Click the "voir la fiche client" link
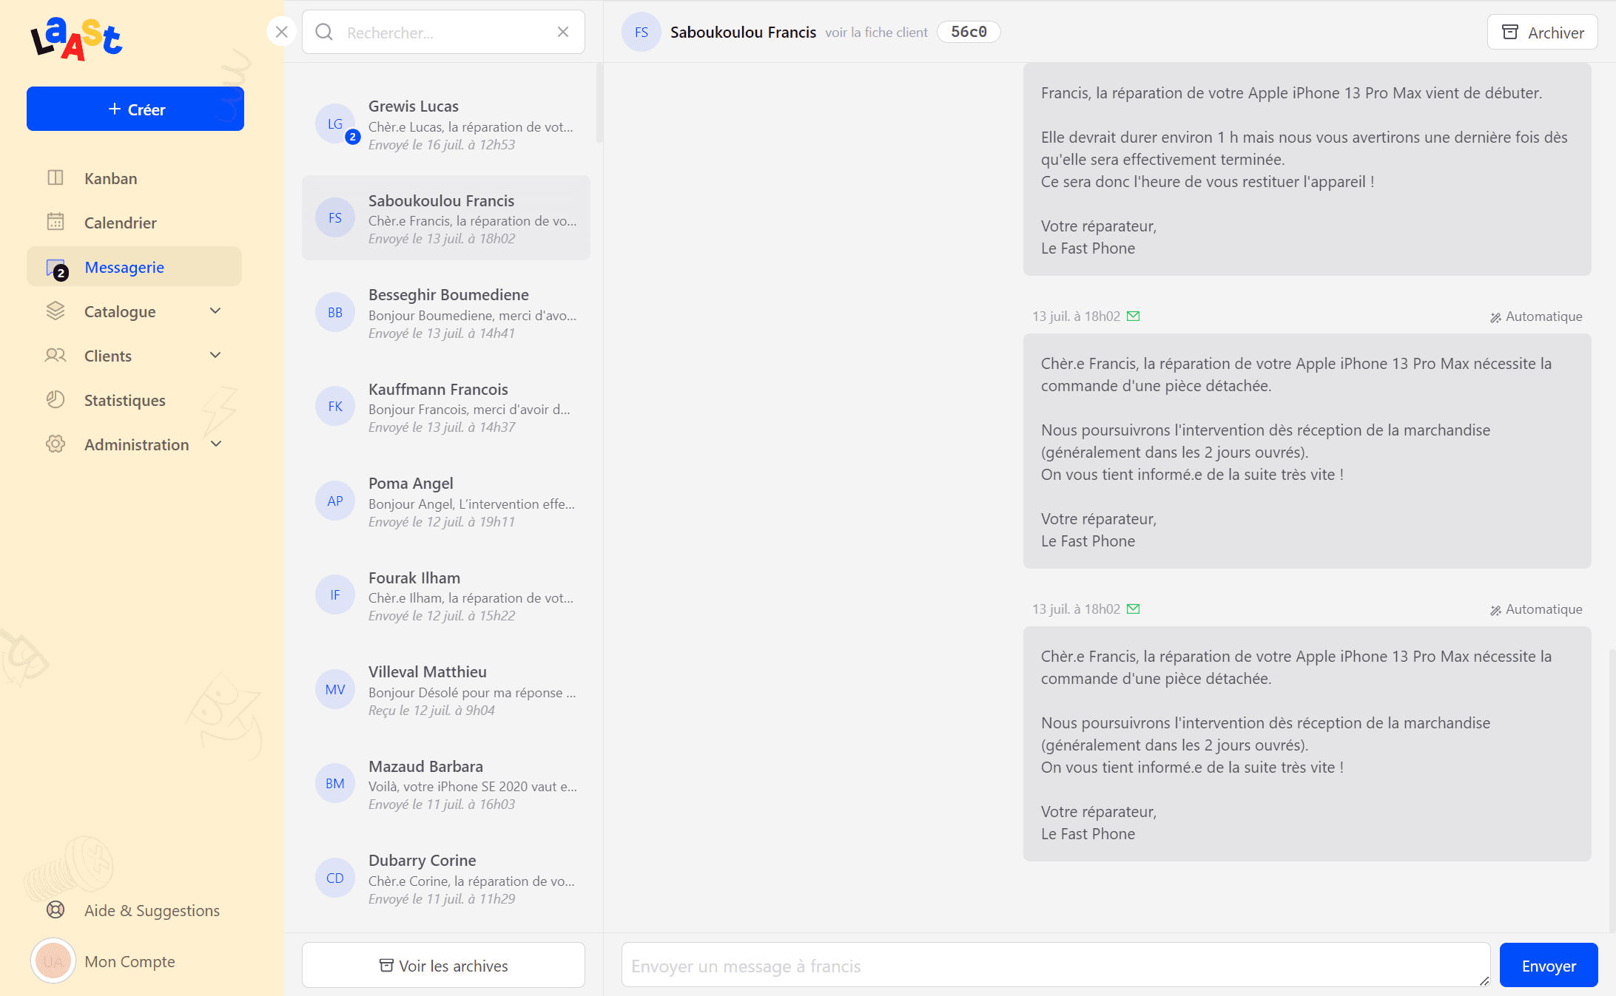The image size is (1616, 996). point(876,33)
